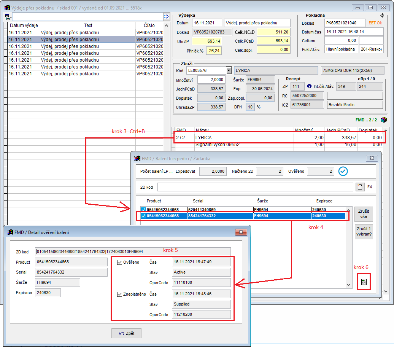
Task: Close the FMD Detail ověření balení dialog
Action: click(241, 232)
